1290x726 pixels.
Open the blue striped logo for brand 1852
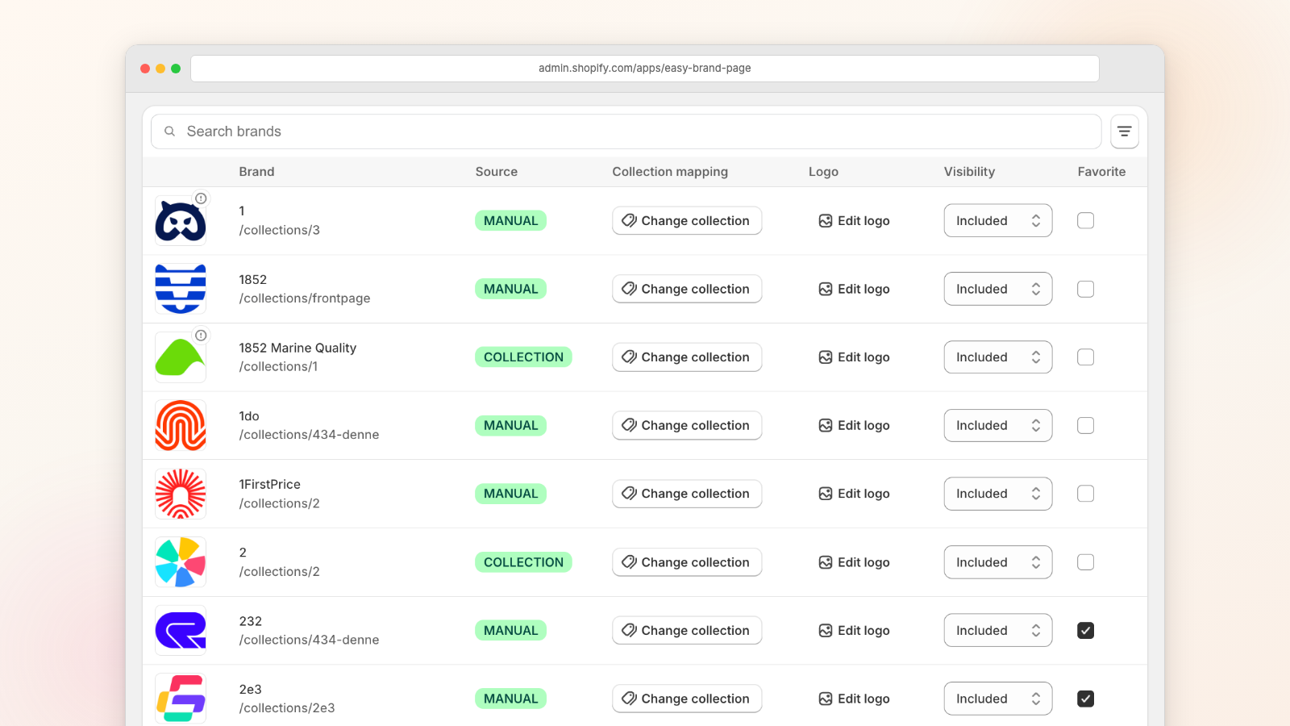click(x=181, y=289)
